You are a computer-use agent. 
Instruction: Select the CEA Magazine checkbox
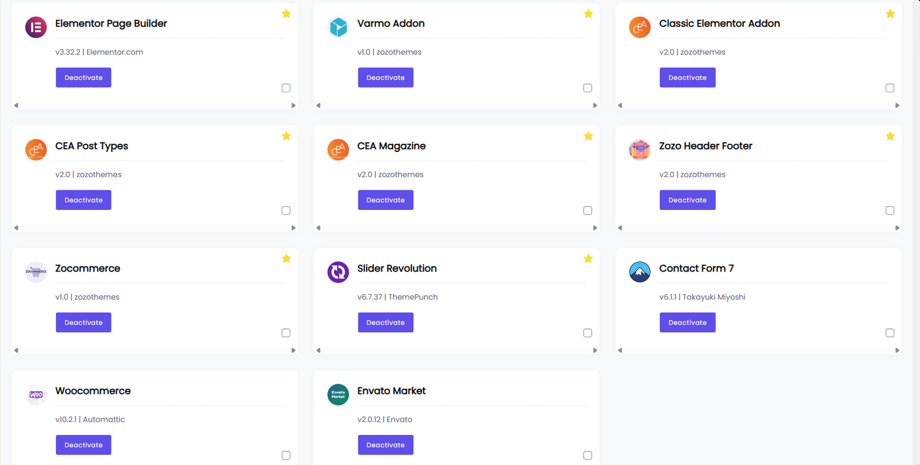pos(587,210)
